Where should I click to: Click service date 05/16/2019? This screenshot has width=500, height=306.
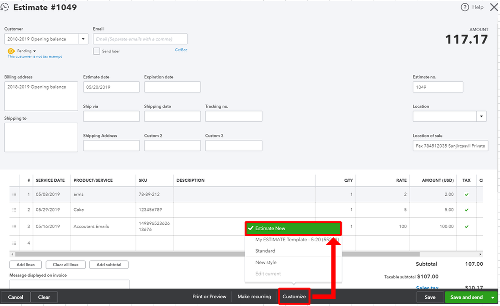tap(51, 227)
